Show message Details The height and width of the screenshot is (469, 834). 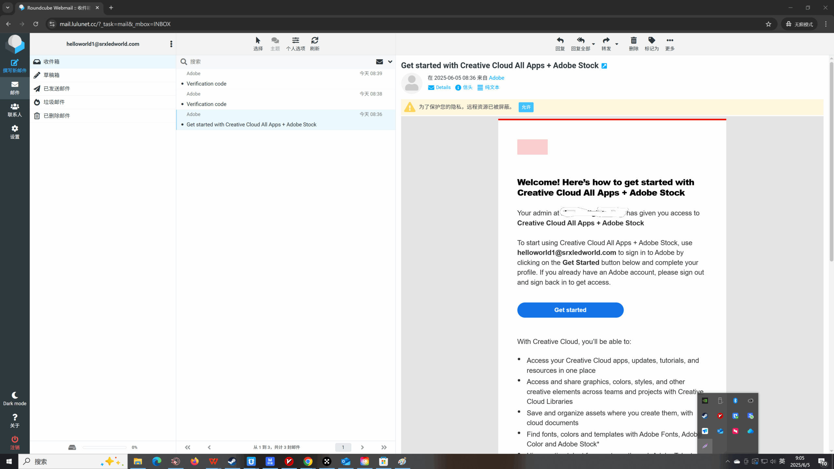pos(439,87)
